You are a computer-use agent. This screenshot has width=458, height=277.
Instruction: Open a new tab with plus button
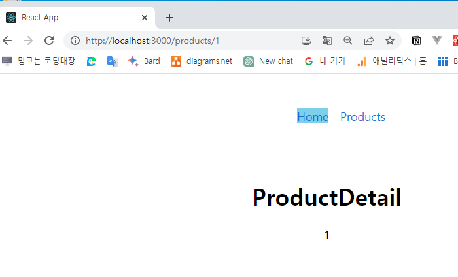[169, 18]
